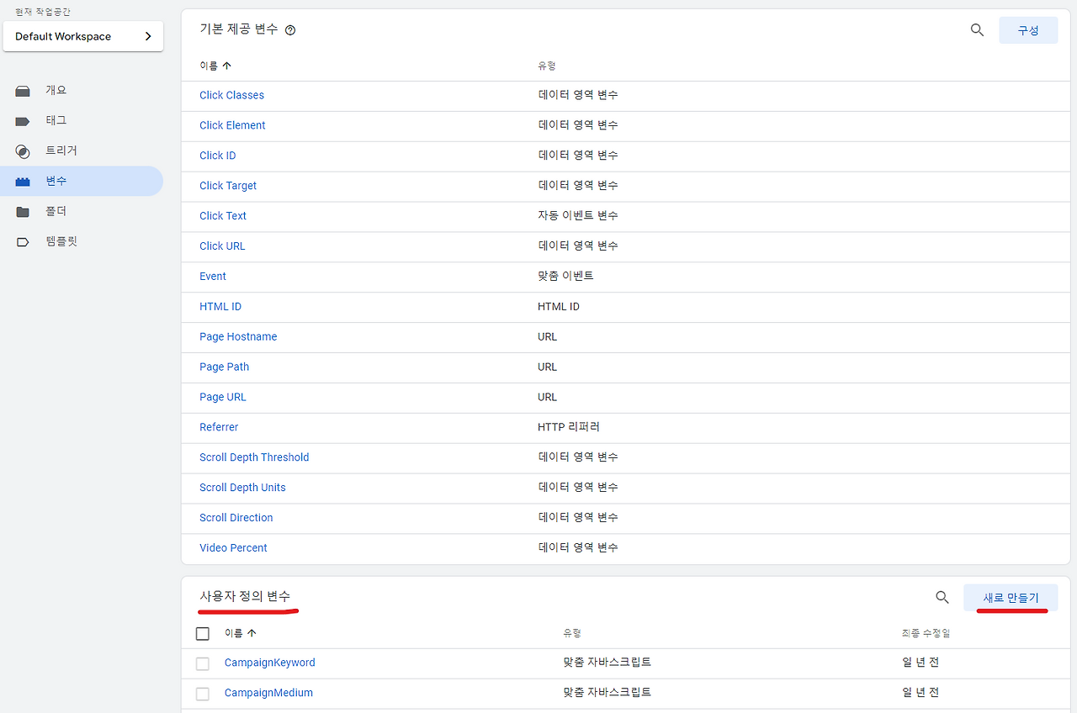Toggle the select-all checkbox in 사용자 정의 변수

(202, 633)
